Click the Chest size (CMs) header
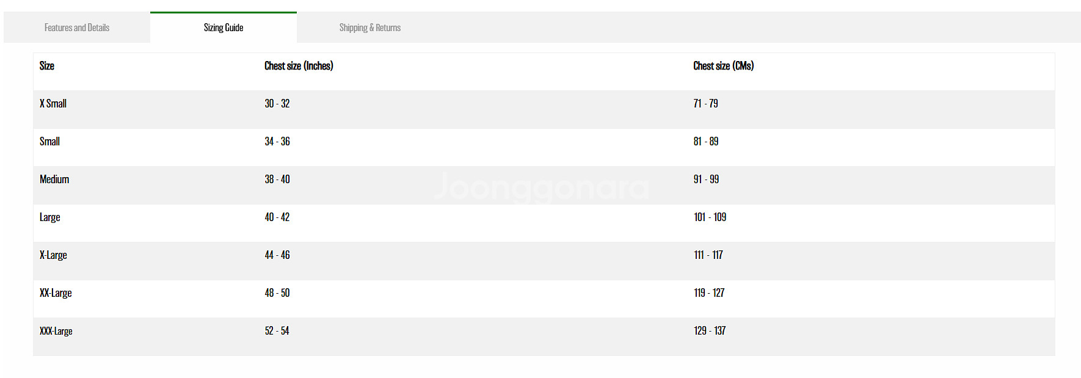Viewport: 1081px width, 378px height. pos(723,66)
